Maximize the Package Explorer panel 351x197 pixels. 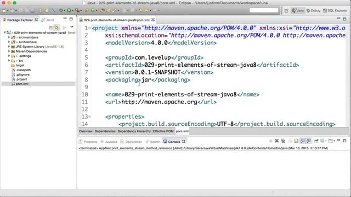point(71,19)
